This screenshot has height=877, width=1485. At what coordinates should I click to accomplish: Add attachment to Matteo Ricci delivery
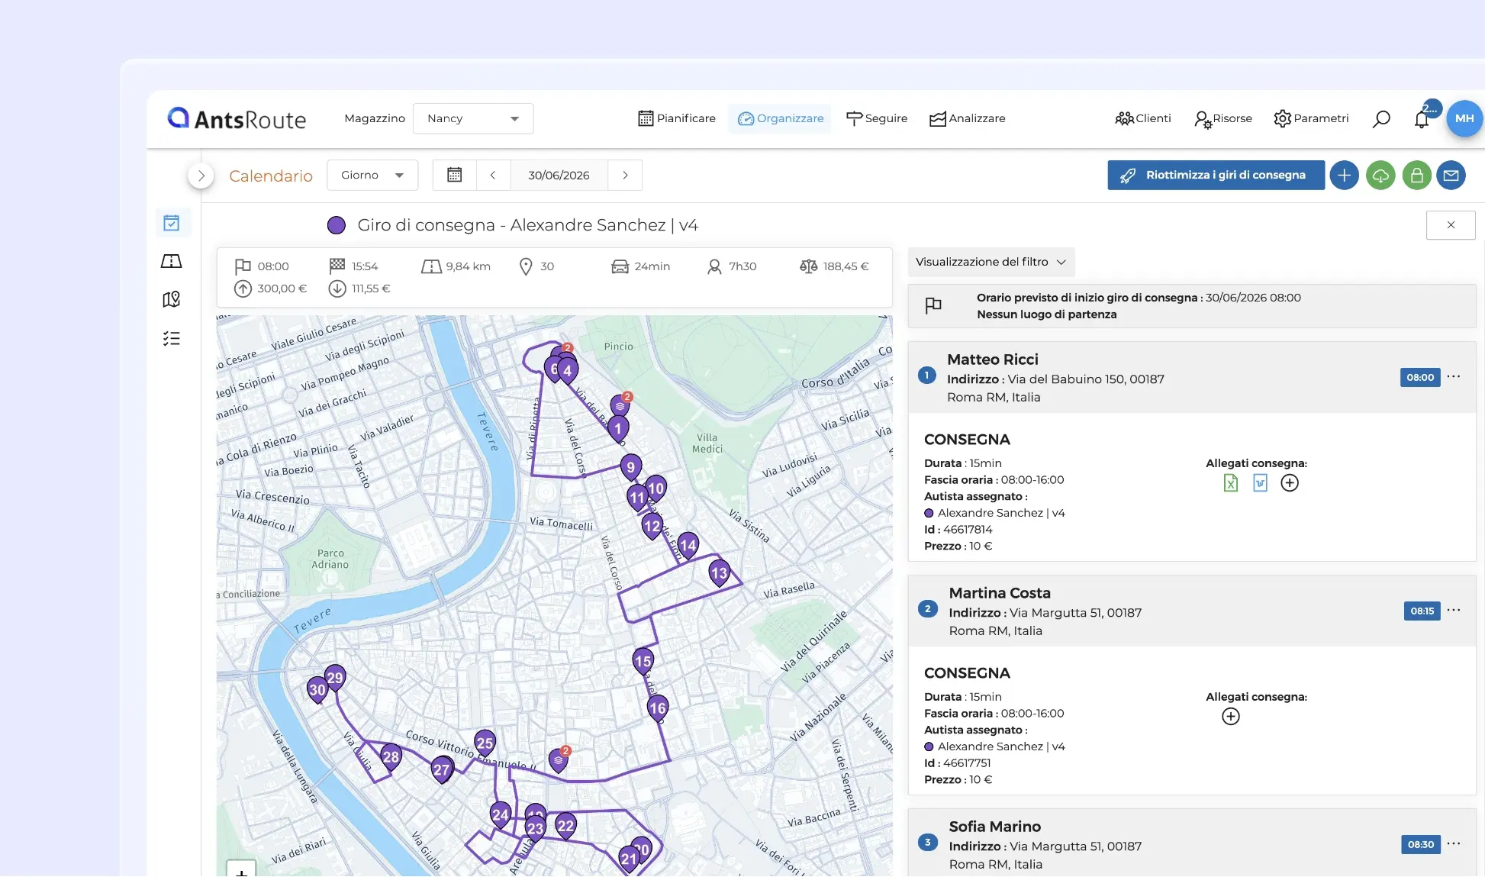click(x=1290, y=482)
